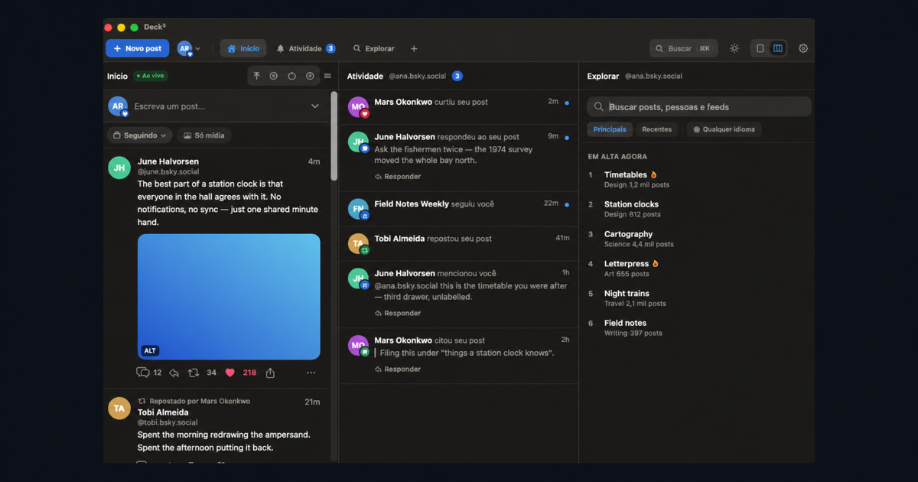
Task: Toggle the Ao vivo live badge
Action: [x=151, y=76]
